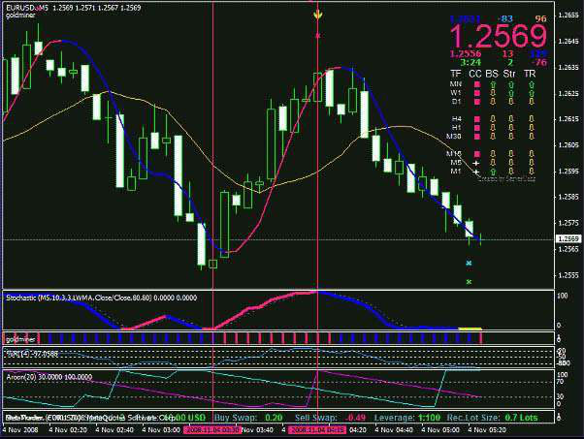Screen dimensions: 584x439
Task: Click the cyan X marker below the last candle
Action: click(469, 264)
